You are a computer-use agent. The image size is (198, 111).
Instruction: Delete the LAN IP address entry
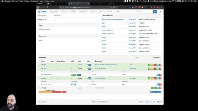click(160, 75)
